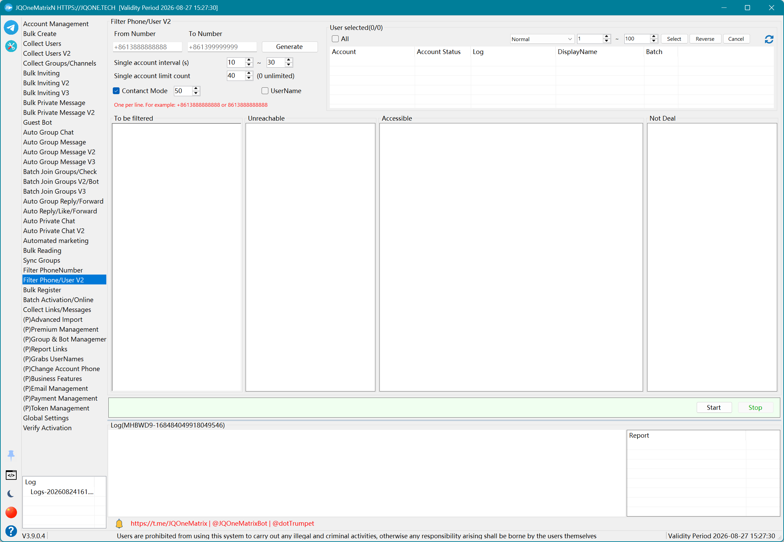Image resolution: width=784 pixels, height=542 pixels.
Task: Switch to Guest Bot
Action: pos(37,122)
